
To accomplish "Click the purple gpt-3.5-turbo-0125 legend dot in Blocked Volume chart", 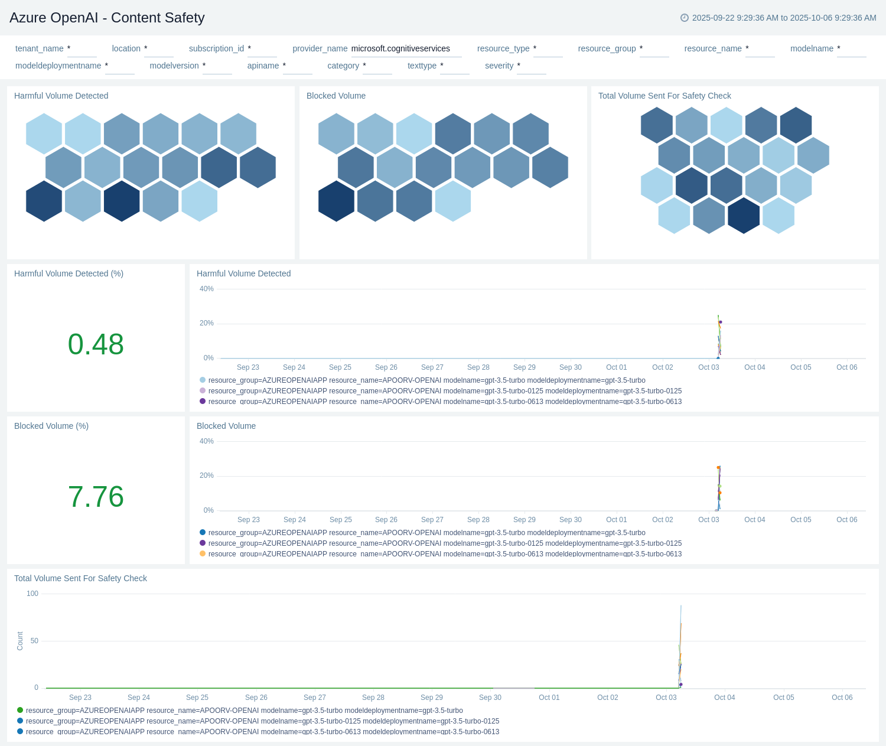I will point(203,543).
